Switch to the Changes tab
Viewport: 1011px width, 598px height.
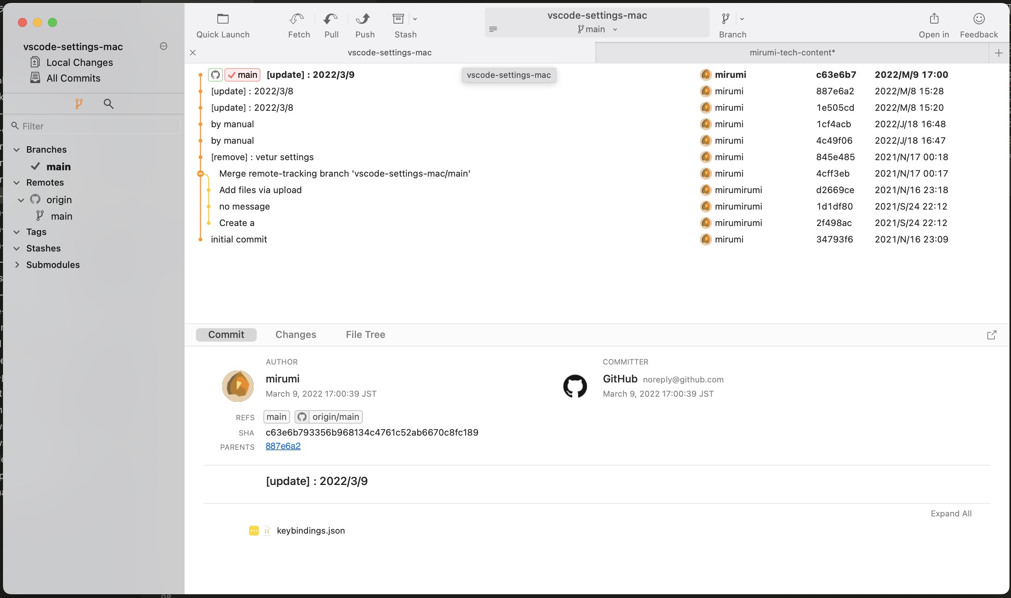pos(295,335)
